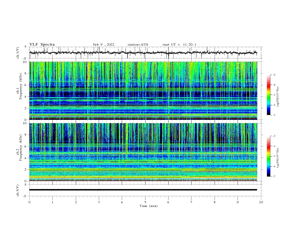Click the "-7" tick on ch.2 colorbar
Viewport: 294px width, 227px height.
coord(274,176)
